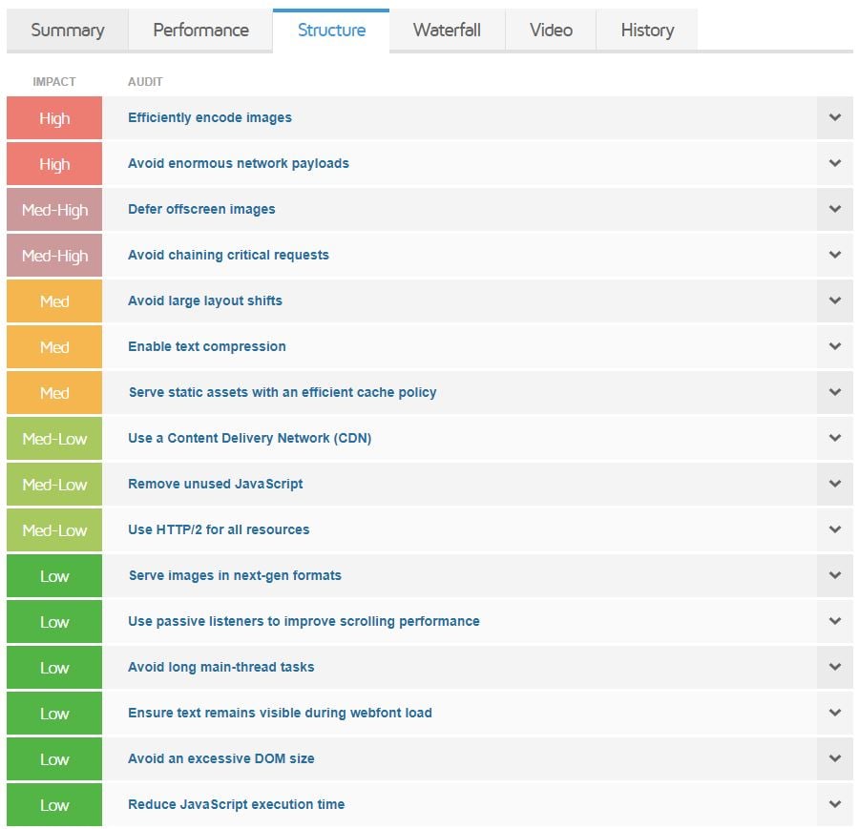859x829 pixels.
Task: Open the Efficiently encode images audit
Action: click(210, 117)
